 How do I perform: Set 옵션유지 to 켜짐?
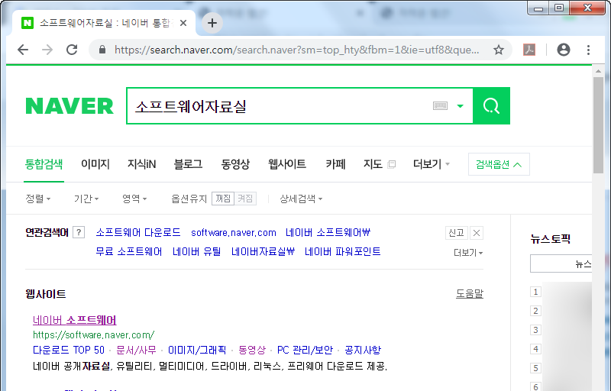[245, 199]
